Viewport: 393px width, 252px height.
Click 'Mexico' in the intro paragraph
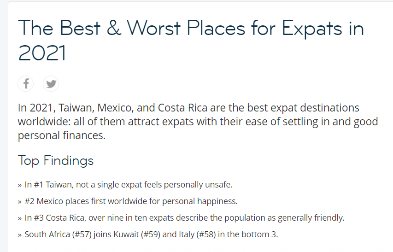pos(115,108)
